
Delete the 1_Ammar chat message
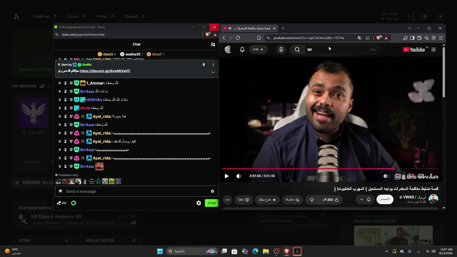[x=60, y=83]
